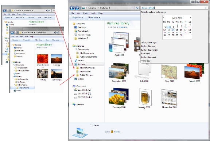210x141 pixels.
Task: Click New folder in Sample Pictures window toolbar
Action: pyautogui.click(x=56, y=40)
